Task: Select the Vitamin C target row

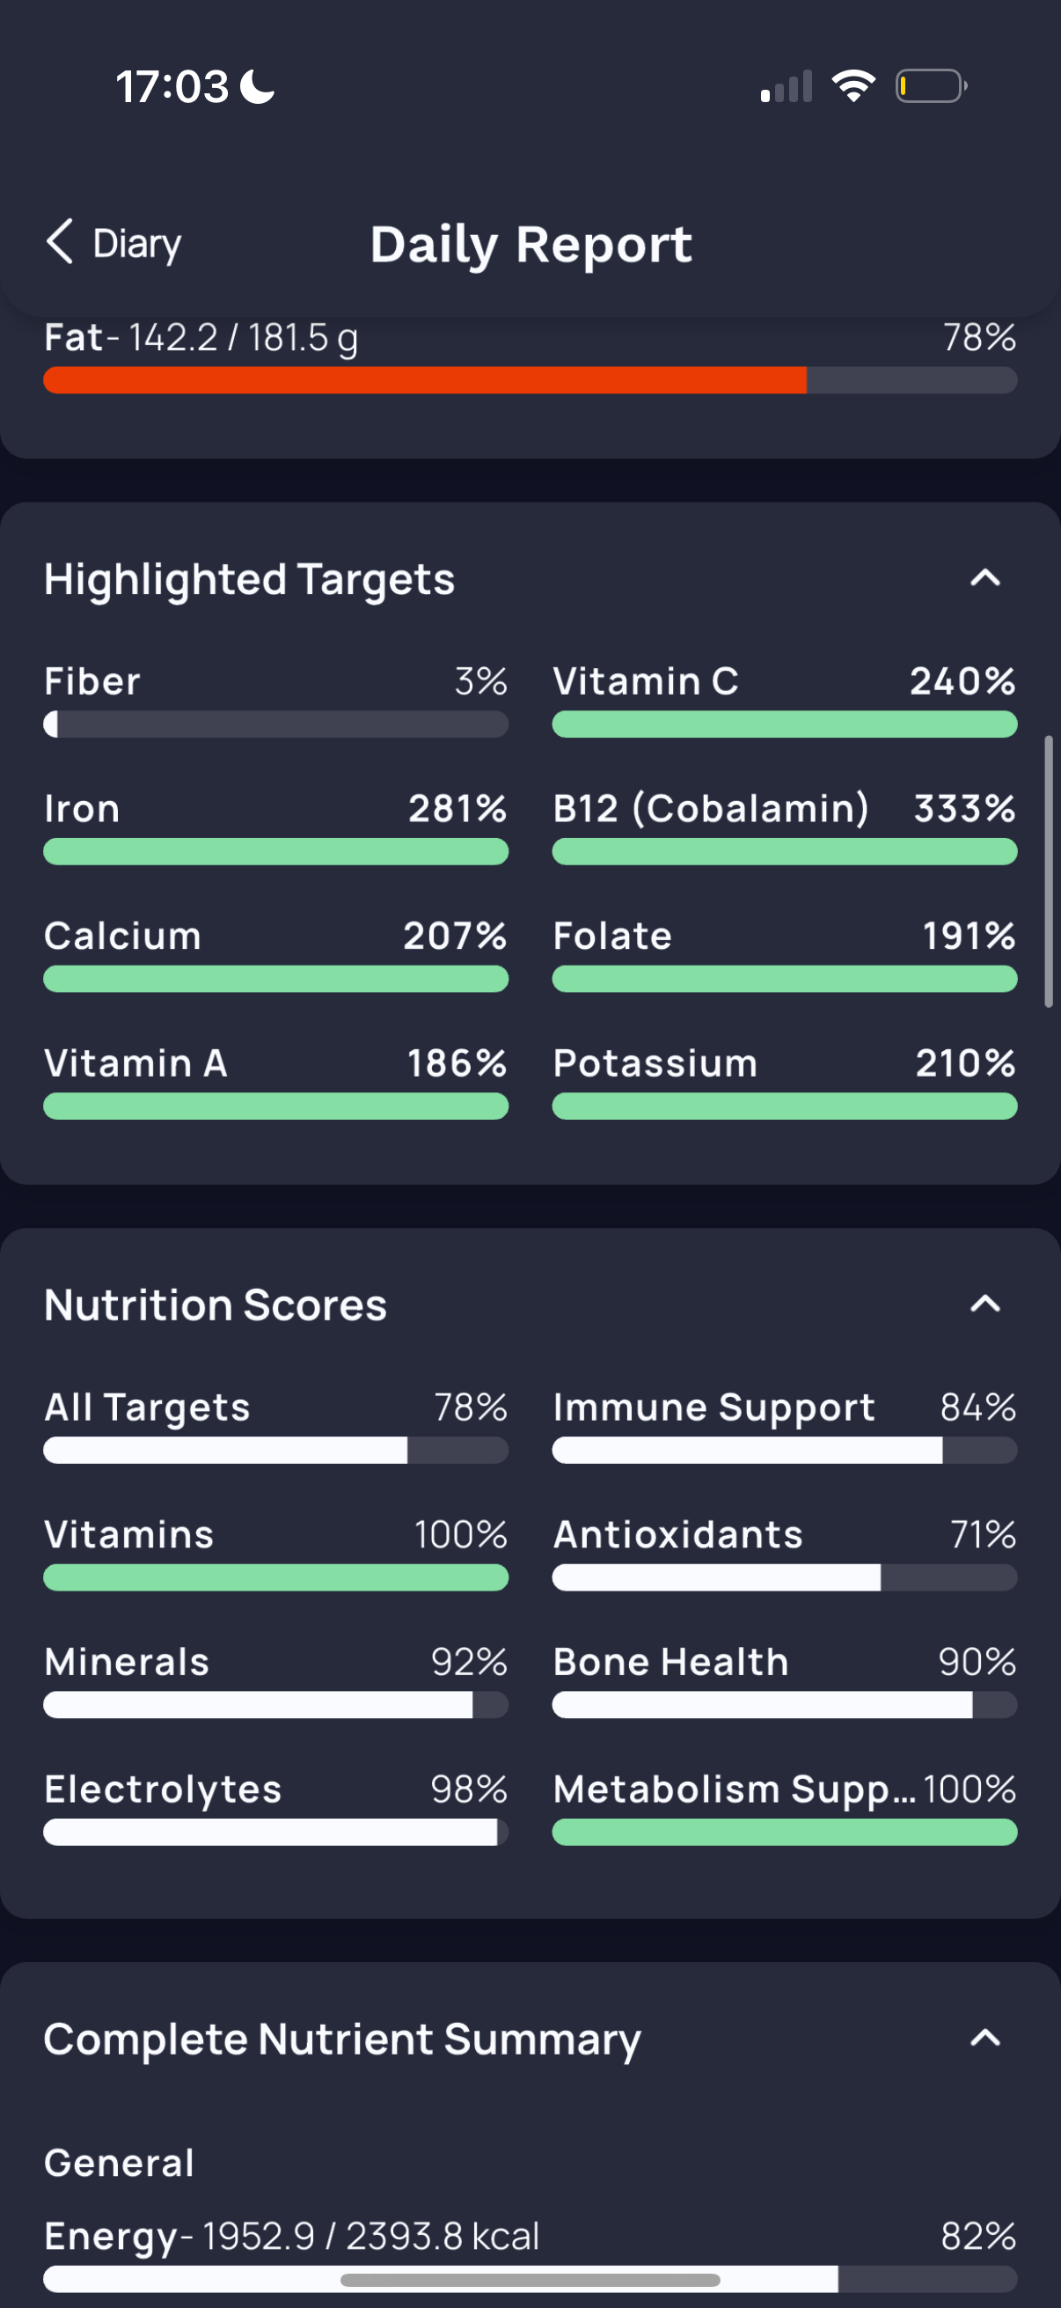Action: point(785,699)
